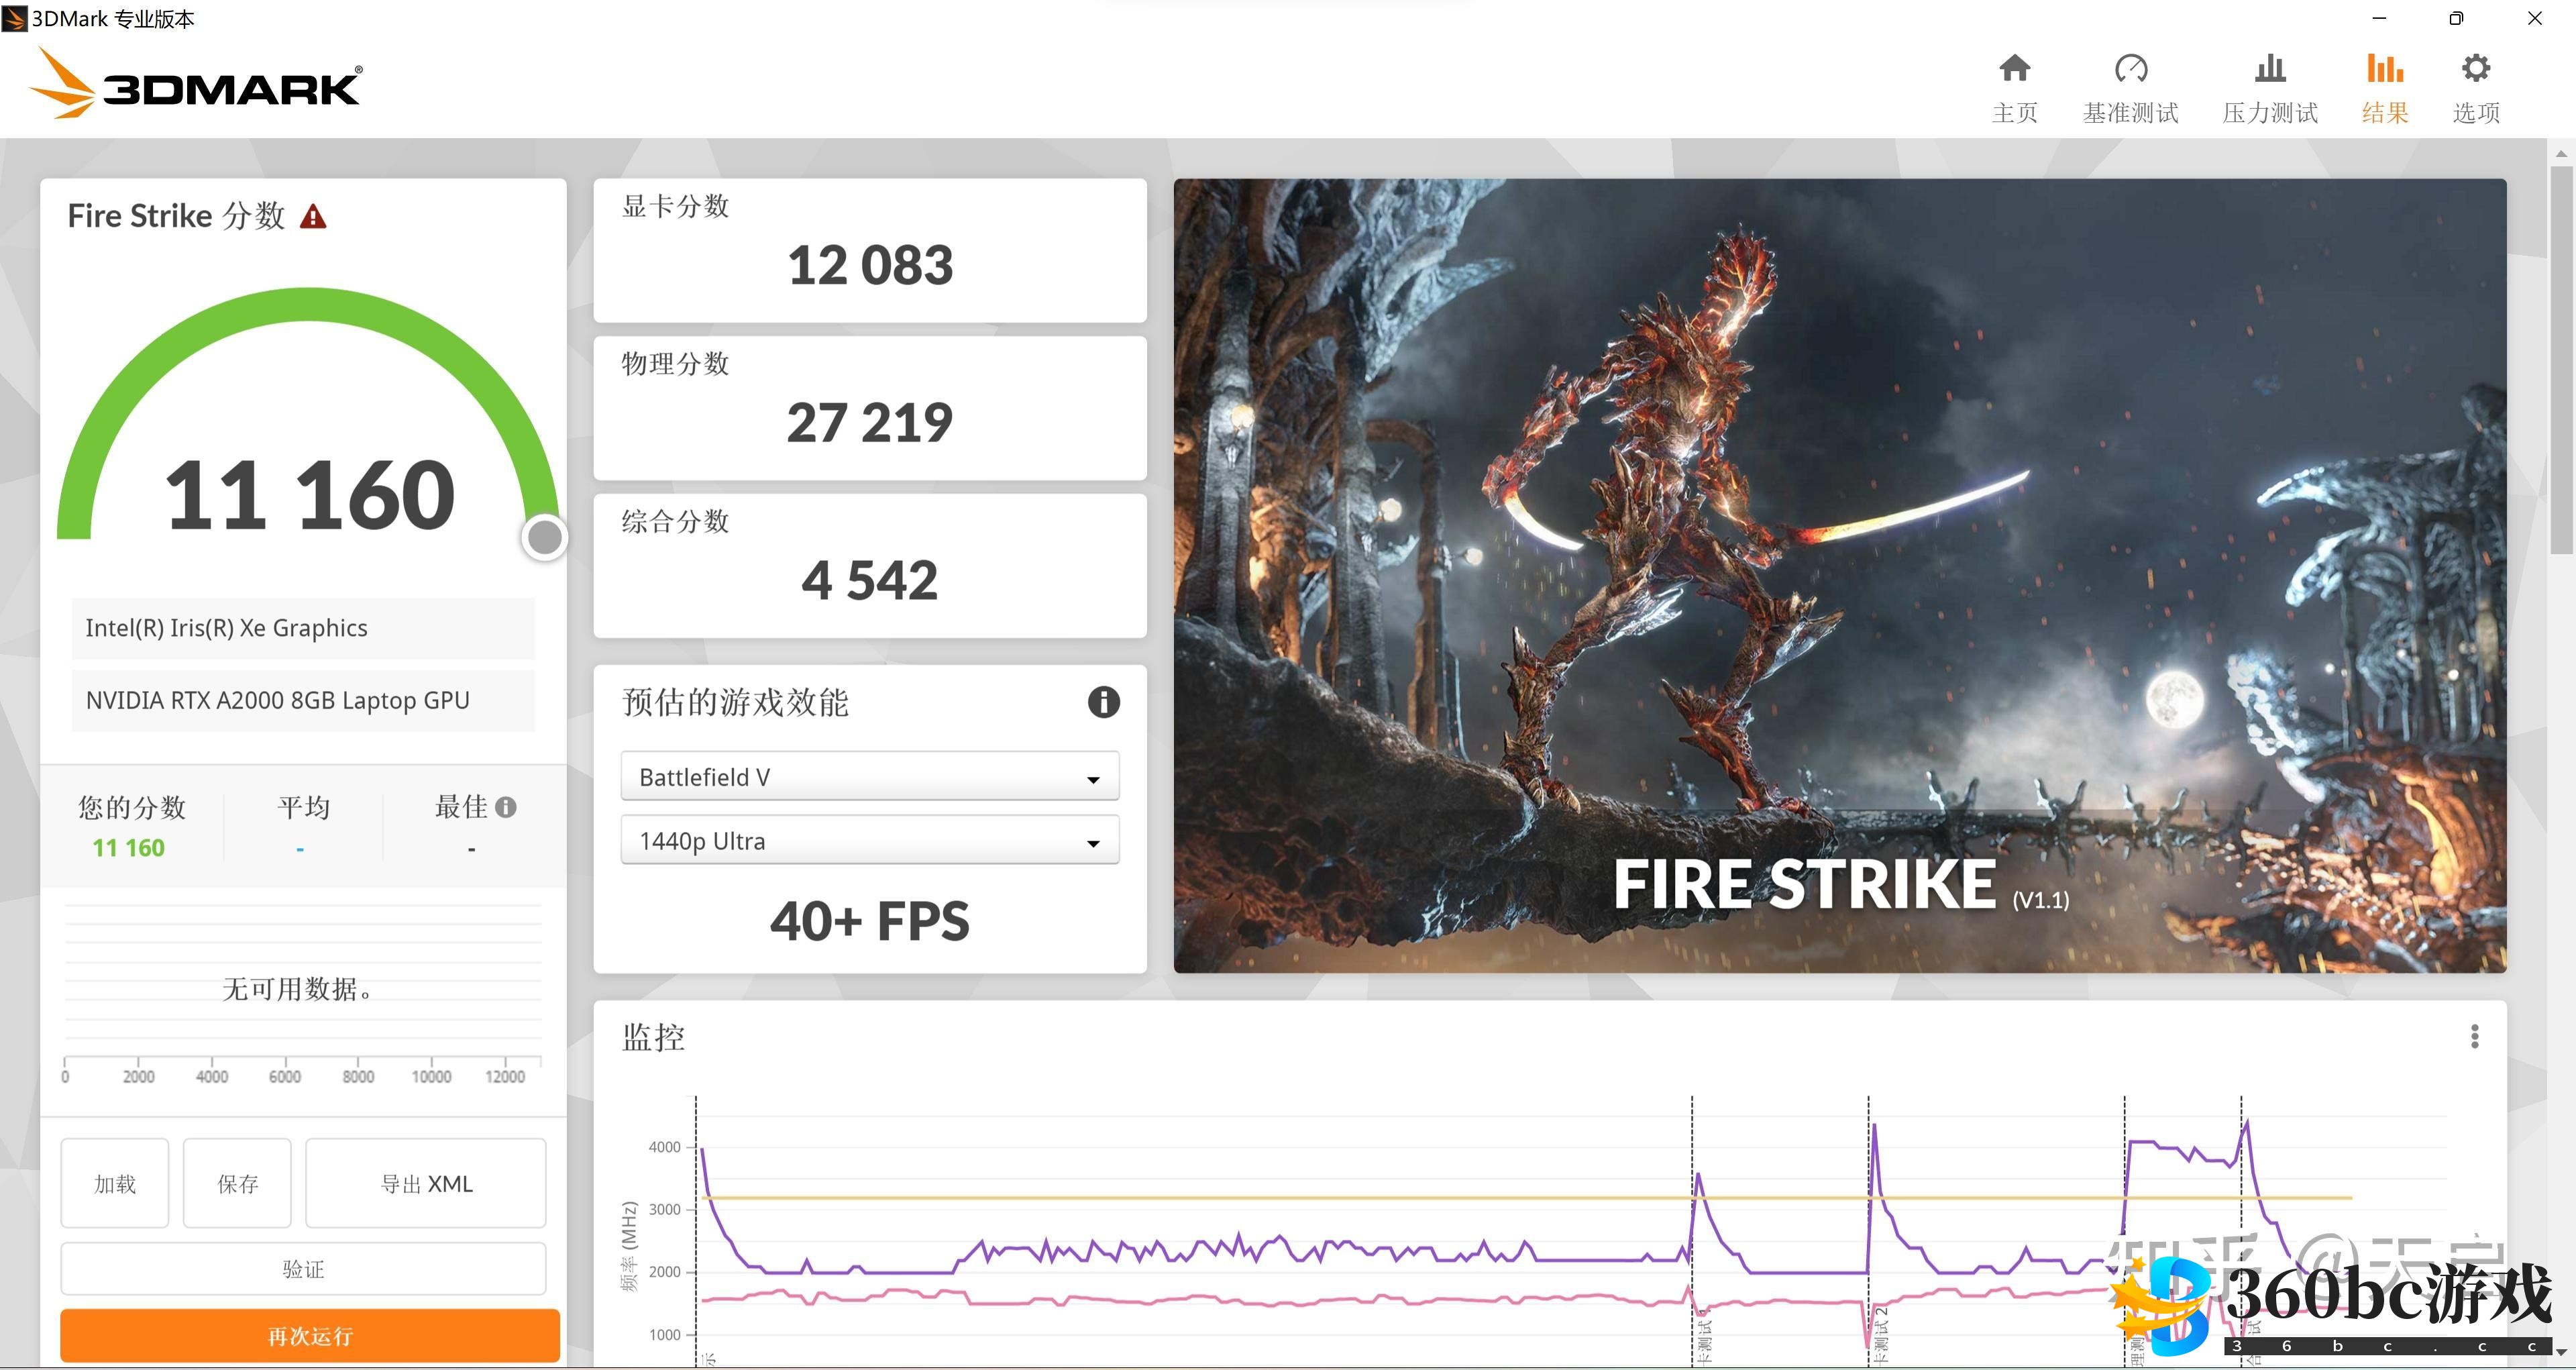The image size is (2576, 1370).
Task: Click the orange Run Again (再次运行) button
Action: pos(309,1336)
